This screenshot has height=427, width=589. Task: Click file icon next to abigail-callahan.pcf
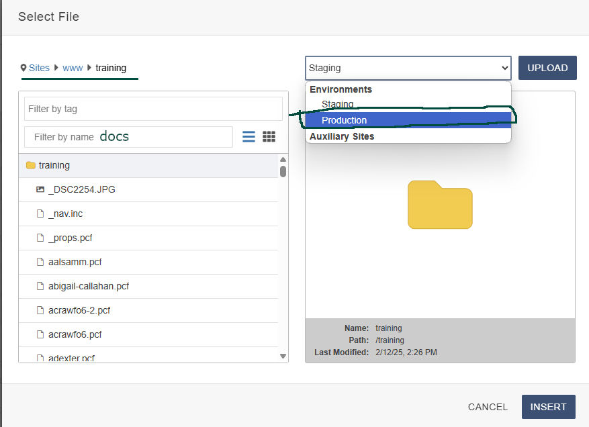click(x=40, y=286)
